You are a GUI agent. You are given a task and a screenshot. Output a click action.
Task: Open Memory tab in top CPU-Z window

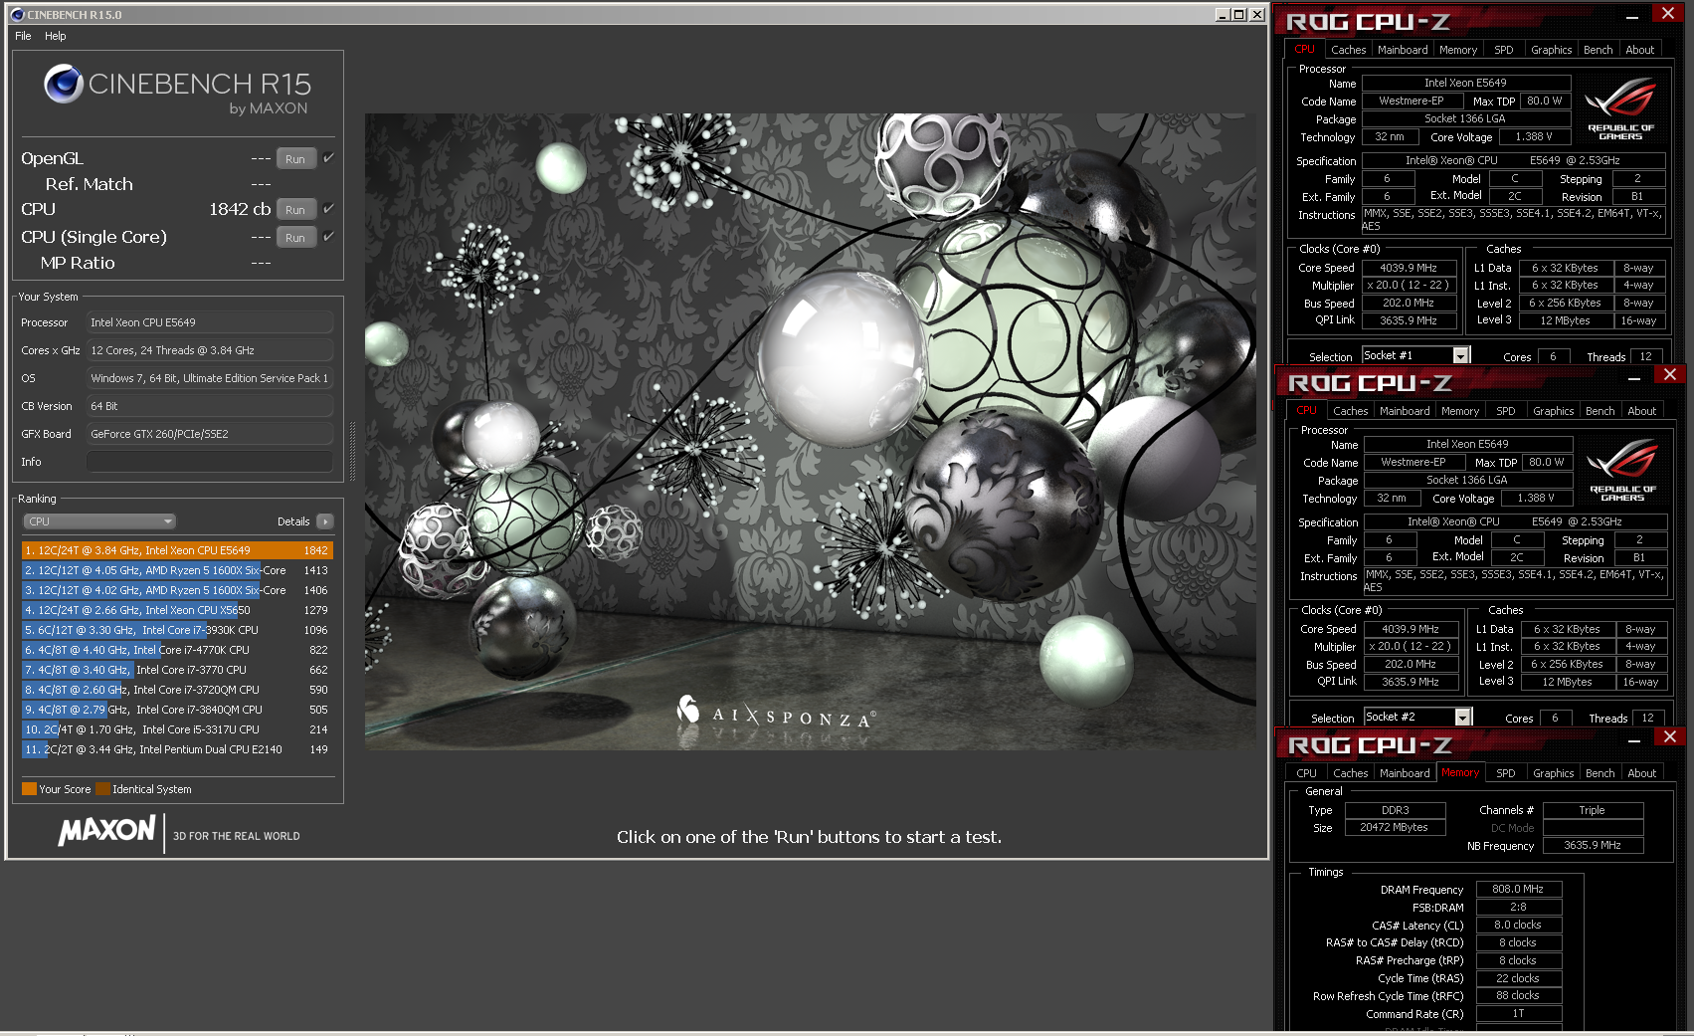pos(1458,50)
